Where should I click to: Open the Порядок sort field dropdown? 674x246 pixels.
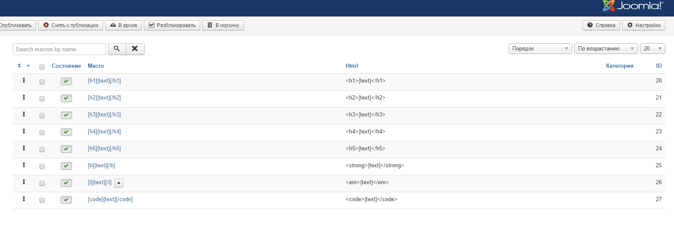click(540, 49)
